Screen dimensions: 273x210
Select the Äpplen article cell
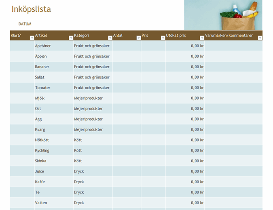pos(53,57)
